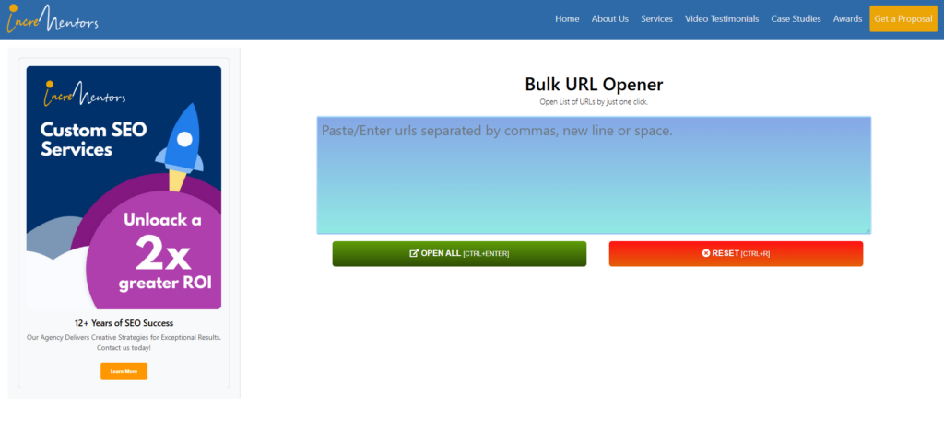944x440 pixels.
Task: Open the Services menu item
Action: point(656,19)
